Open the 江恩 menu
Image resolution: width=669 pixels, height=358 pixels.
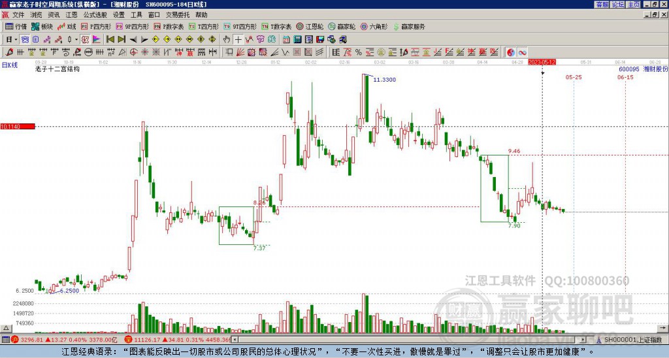coord(71,15)
